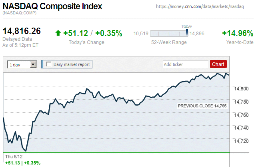Click the 52-week high value 14,896
256x168 pixels.
[x=197, y=34]
